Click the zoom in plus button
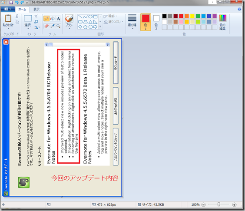This screenshot has height=211, width=245. coord(234,204)
